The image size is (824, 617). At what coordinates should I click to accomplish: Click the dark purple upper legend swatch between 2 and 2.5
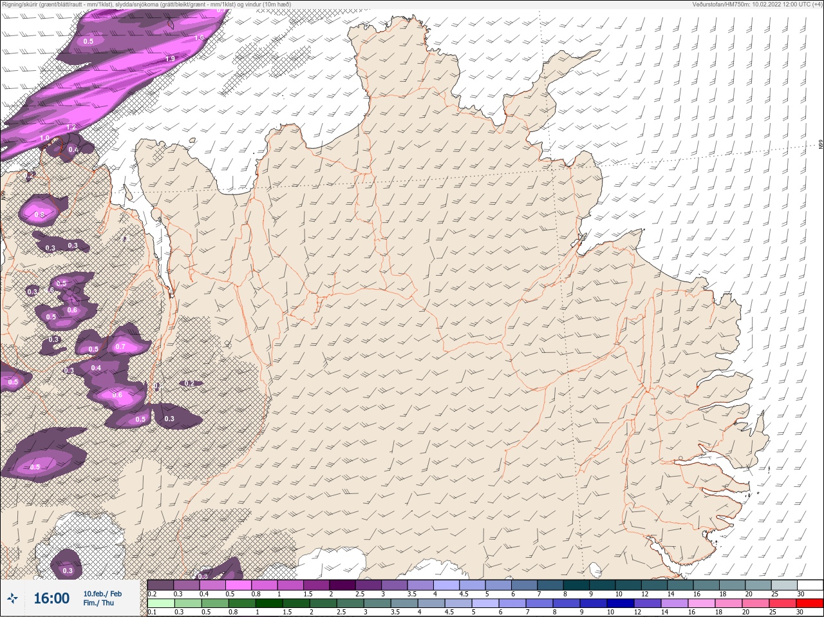[342, 585]
